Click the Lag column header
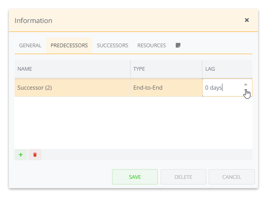267x197 pixels. [227, 69]
